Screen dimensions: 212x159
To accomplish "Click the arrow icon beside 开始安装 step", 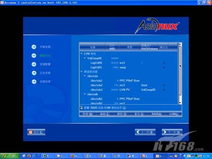I will point(34,47).
